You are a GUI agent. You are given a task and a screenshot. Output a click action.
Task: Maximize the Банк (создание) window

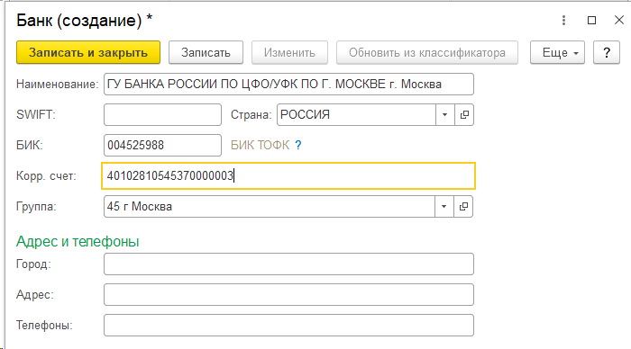[591, 20]
